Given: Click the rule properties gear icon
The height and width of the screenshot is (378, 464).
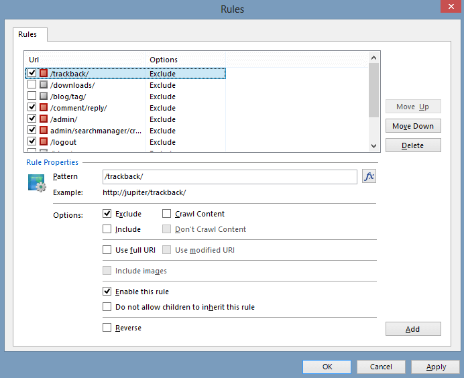Looking at the screenshot, I should [x=37, y=183].
